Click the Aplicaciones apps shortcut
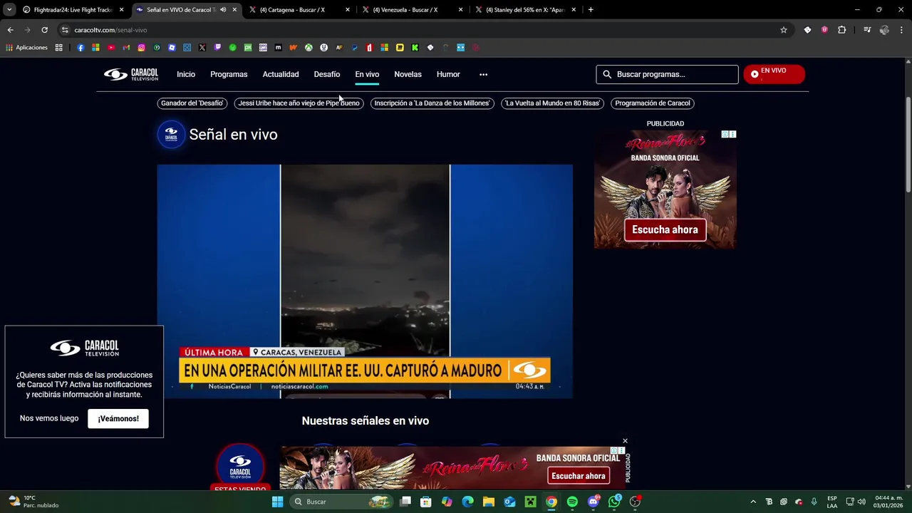Image resolution: width=912 pixels, height=513 pixels. pos(26,48)
